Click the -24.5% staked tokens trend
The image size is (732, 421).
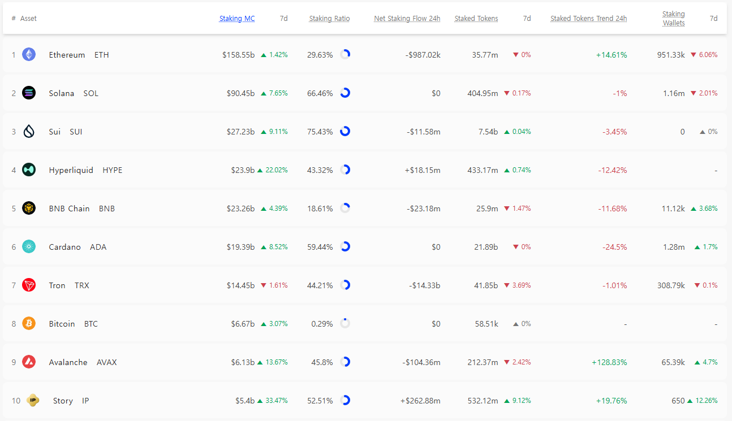(614, 247)
